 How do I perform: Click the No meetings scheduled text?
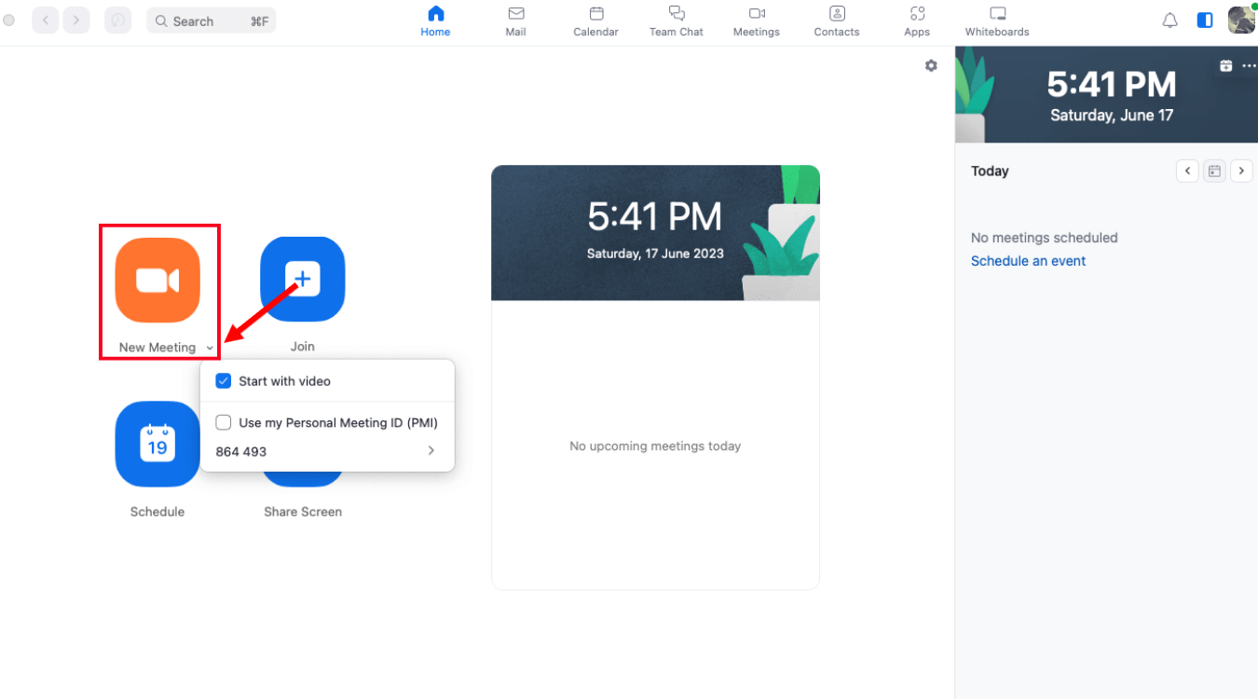click(x=1044, y=238)
